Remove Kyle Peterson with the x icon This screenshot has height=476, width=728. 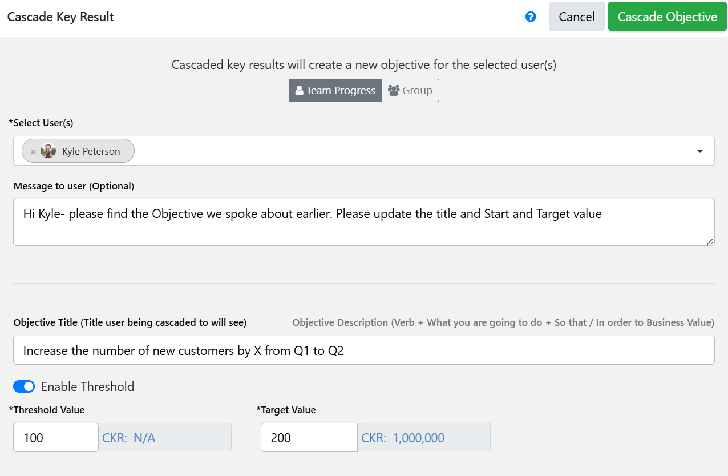33,152
